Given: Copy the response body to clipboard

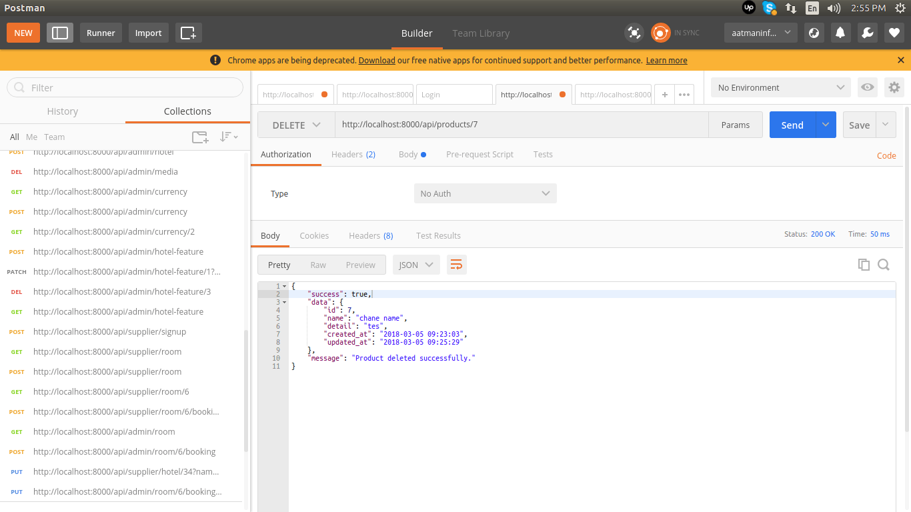Looking at the screenshot, I should click(864, 265).
